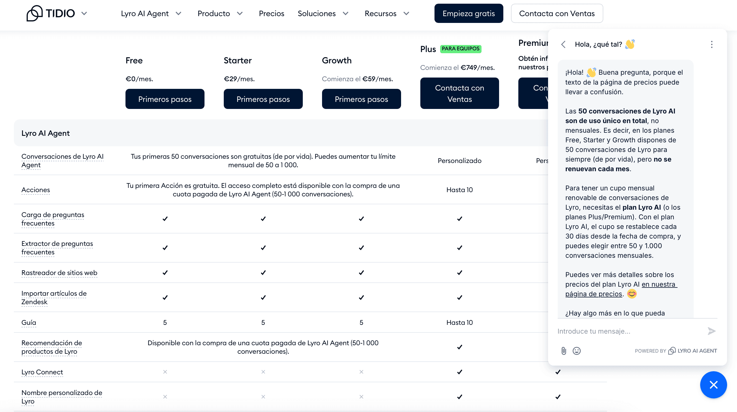Image resolution: width=737 pixels, height=412 pixels.
Task: Expand the Lyro AI Agent chevron
Action: 178,13
